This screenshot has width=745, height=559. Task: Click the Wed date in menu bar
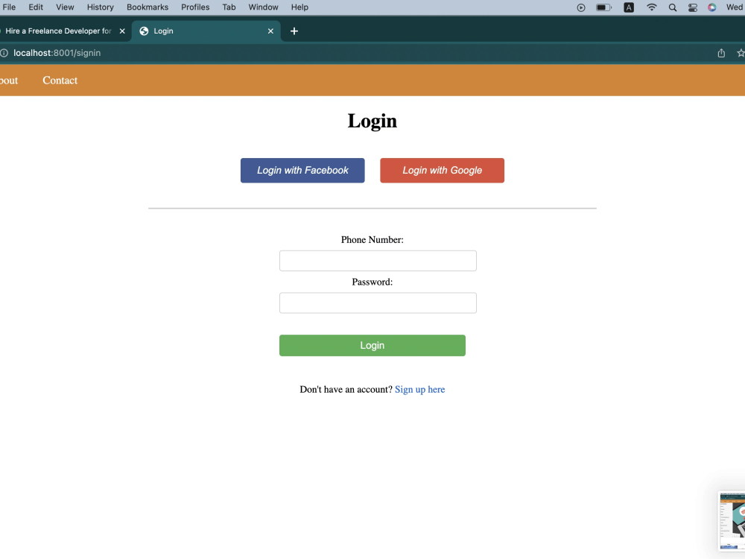pos(735,7)
